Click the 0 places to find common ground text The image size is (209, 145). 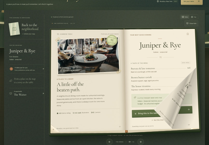63,17
